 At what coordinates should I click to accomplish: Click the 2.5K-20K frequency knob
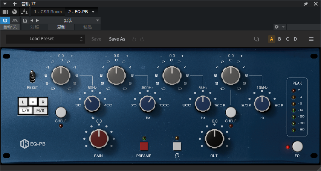click(262, 104)
